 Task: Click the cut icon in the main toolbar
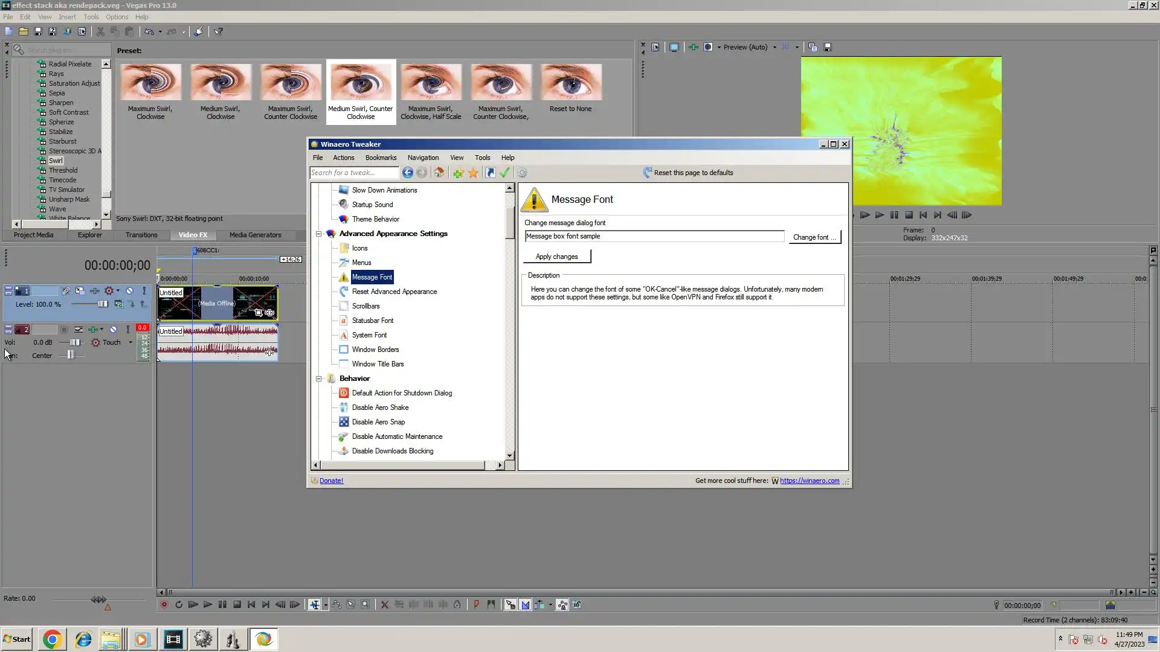click(100, 31)
